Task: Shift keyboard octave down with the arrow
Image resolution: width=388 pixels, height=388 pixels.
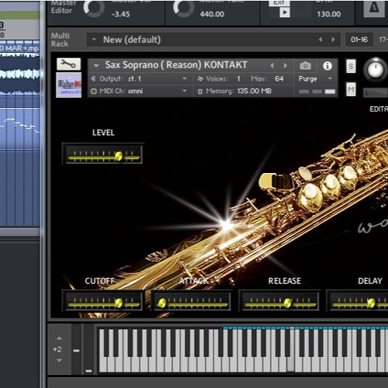Action: 59,360
